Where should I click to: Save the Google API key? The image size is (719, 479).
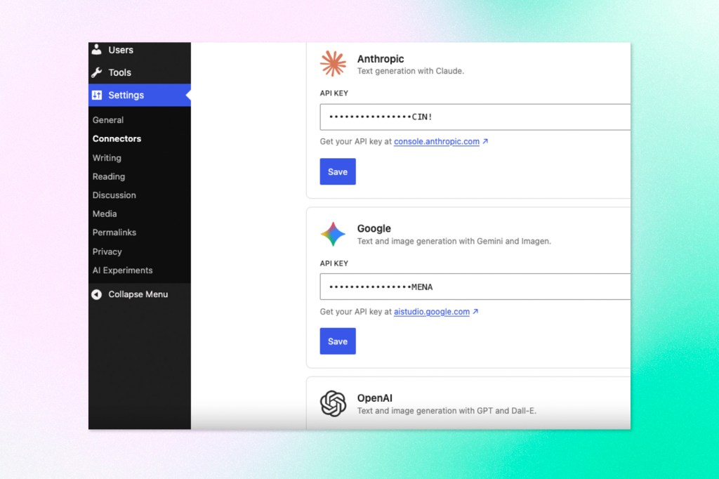pos(337,341)
